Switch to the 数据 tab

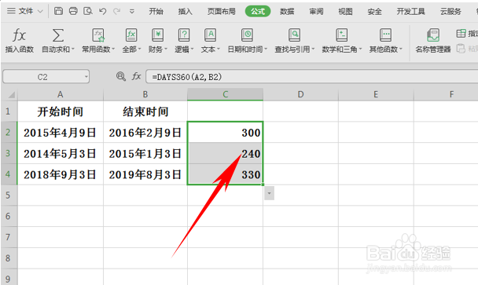click(x=287, y=12)
